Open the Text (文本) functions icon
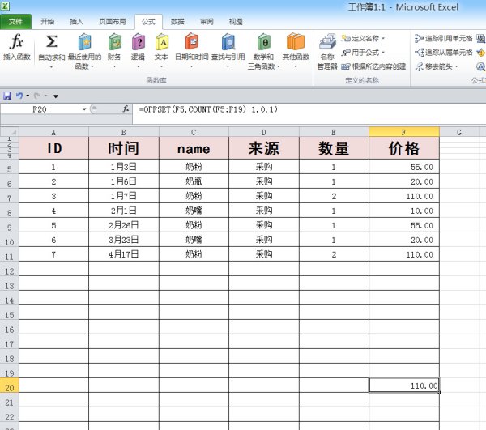 pos(161,43)
